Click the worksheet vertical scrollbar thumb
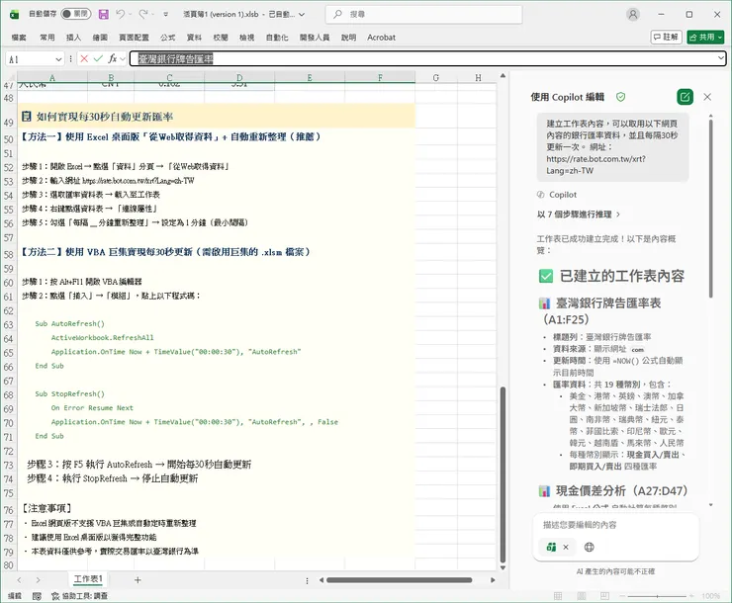The height and width of the screenshot is (603, 732). [x=503, y=474]
